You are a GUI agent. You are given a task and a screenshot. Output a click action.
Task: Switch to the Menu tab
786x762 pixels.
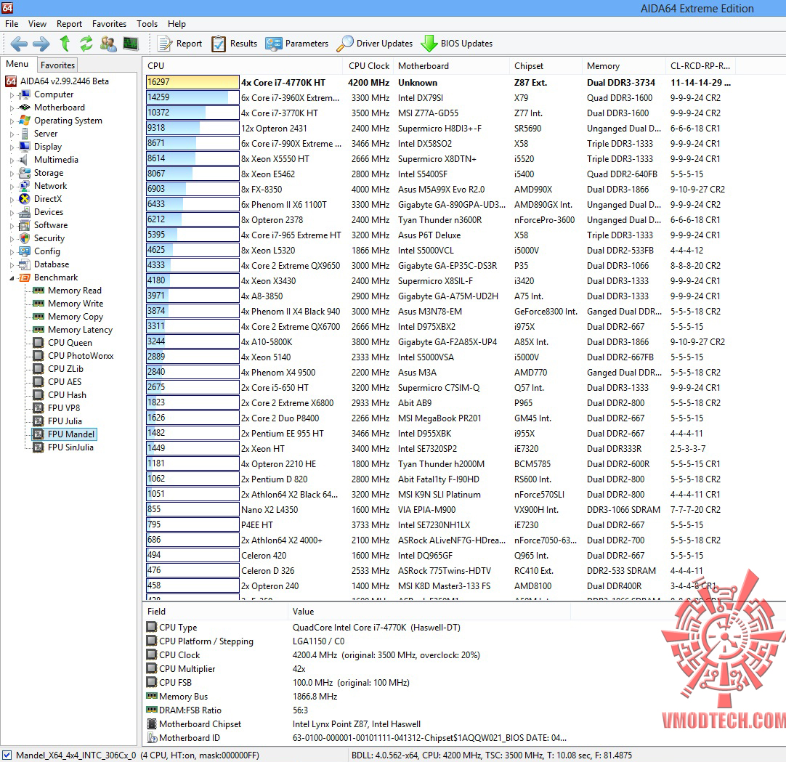(17, 64)
